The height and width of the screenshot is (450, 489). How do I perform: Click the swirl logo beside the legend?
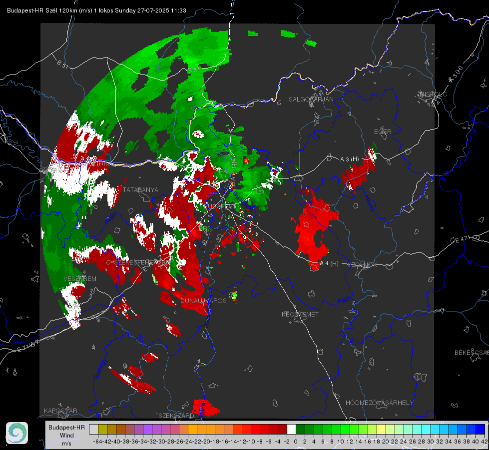click(17, 433)
